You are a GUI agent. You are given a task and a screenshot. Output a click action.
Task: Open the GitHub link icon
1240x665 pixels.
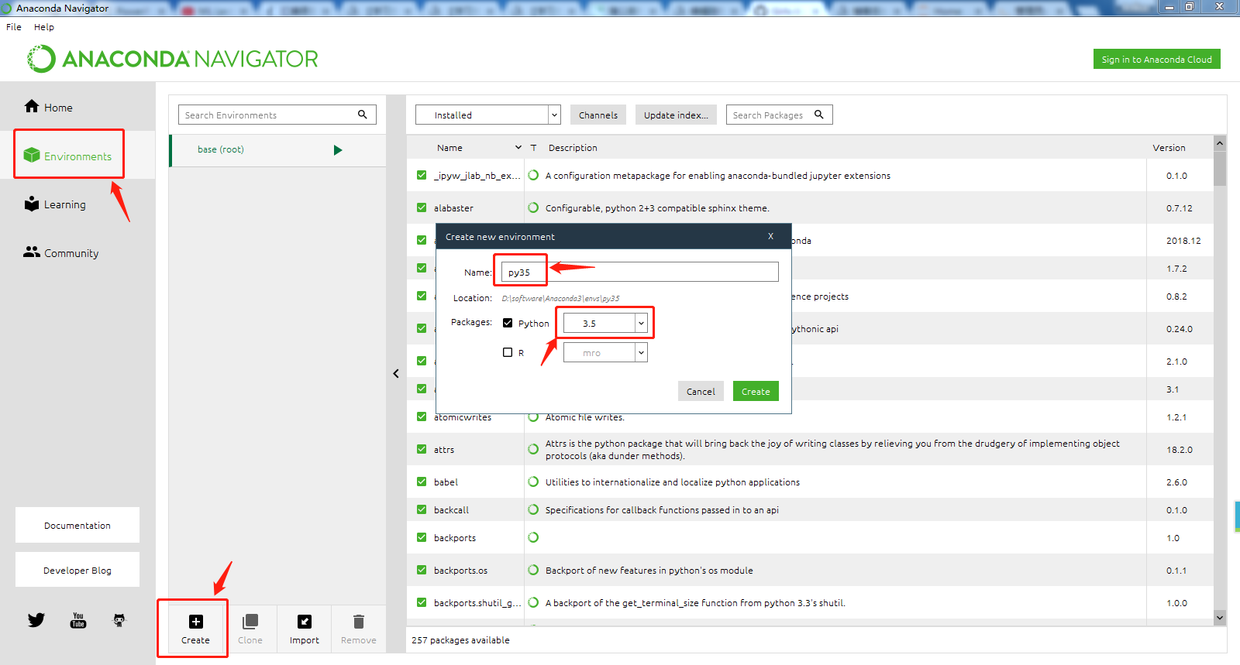(119, 620)
